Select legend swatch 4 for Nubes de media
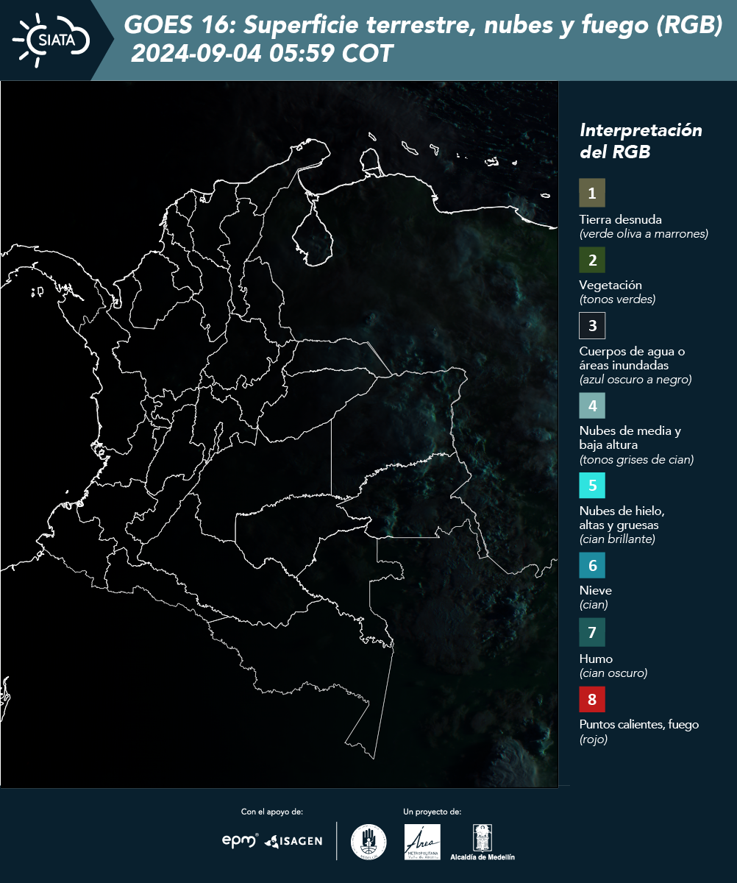737x883 pixels. (592, 405)
